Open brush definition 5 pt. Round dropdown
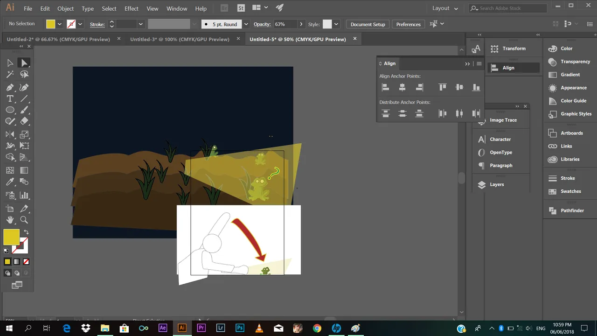Screen dimensions: 597x336 point(246,24)
